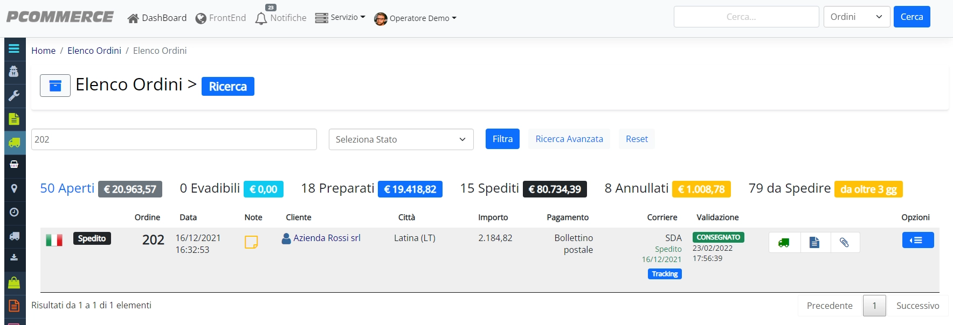Toggle the sidebar hamburger menu

point(14,48)
